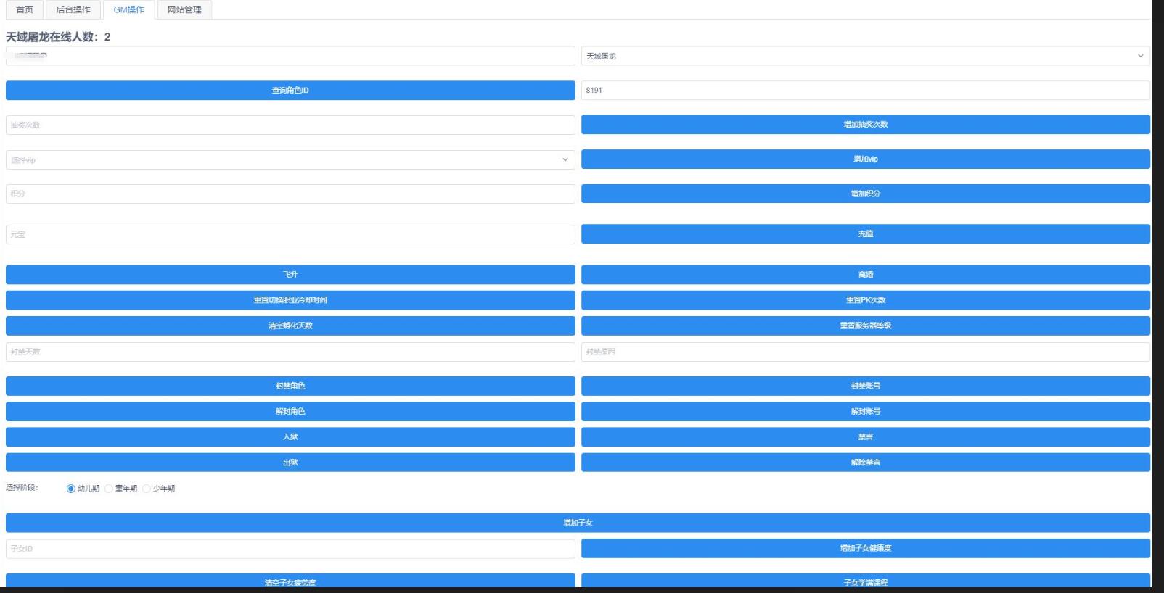Choose the 童年期 stage option

(109, 489)
